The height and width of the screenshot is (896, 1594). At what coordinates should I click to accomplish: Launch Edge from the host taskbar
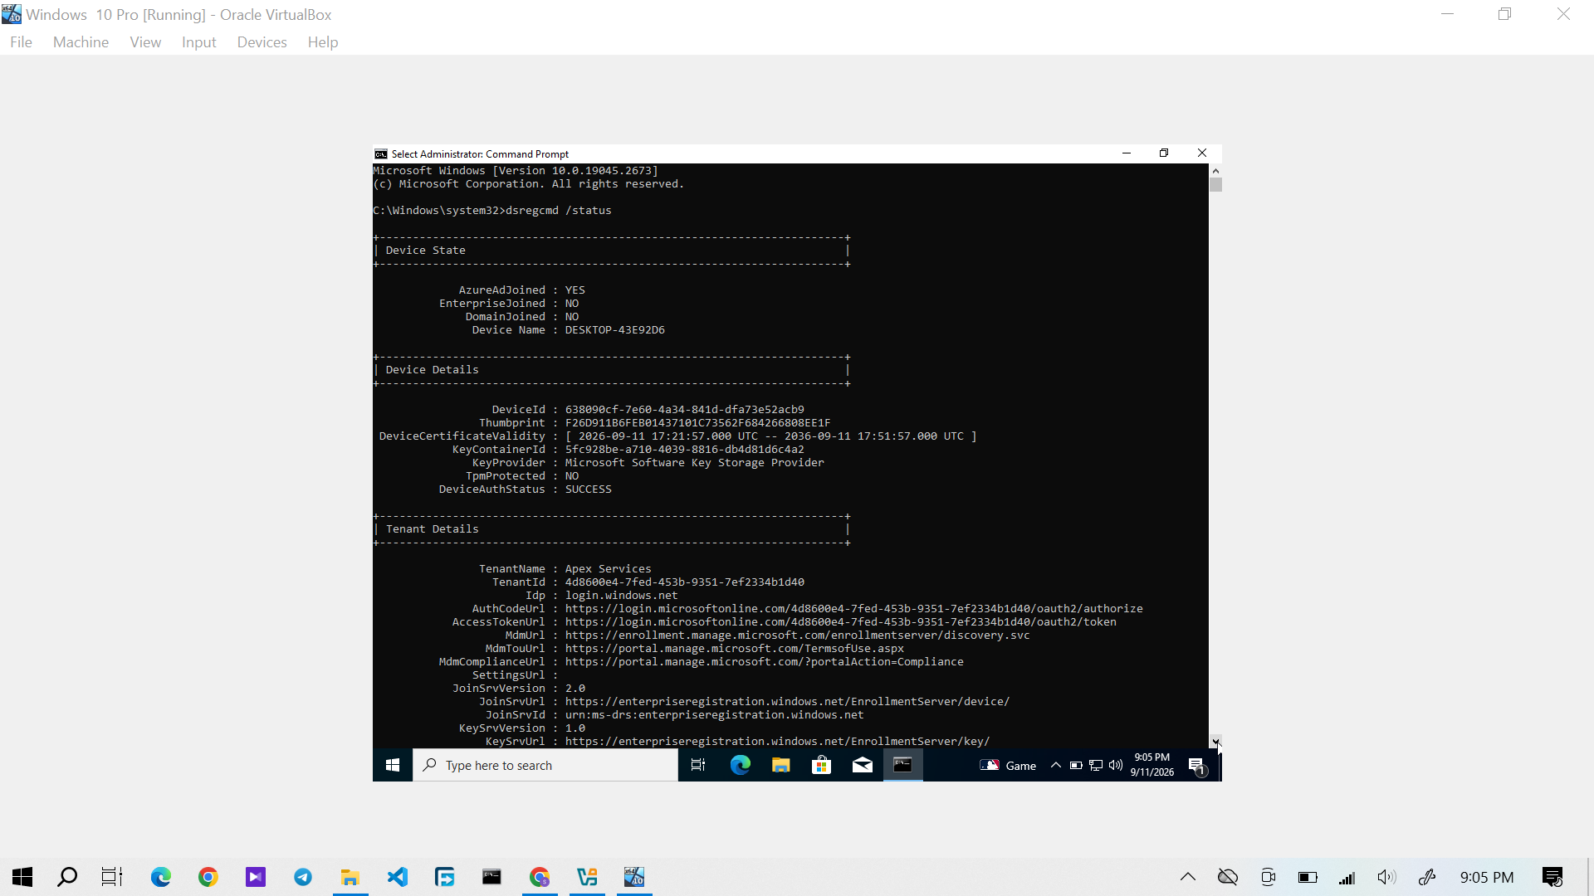click(160, 877)
